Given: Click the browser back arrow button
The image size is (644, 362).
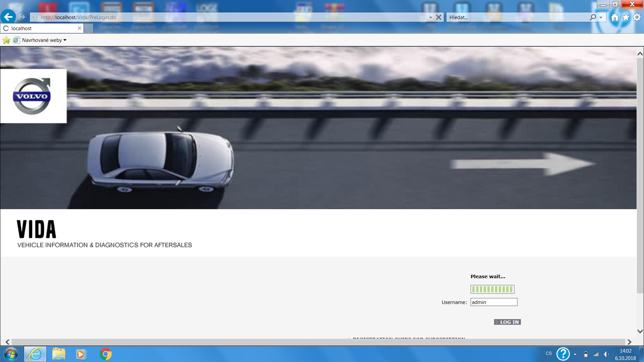Looking at the screenshot, I should [x=8, y=17].
